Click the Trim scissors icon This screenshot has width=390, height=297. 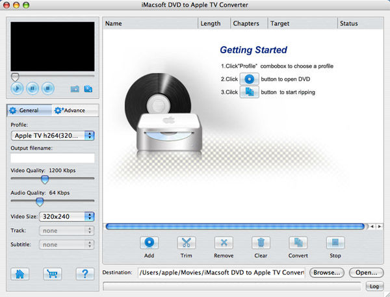(x=187, y=243)
